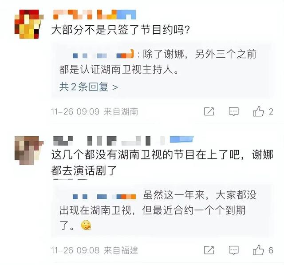Tap replier's name before 虽然这一年来
Viewport: 284px width, 265px height.
click(x=104, y=196)
